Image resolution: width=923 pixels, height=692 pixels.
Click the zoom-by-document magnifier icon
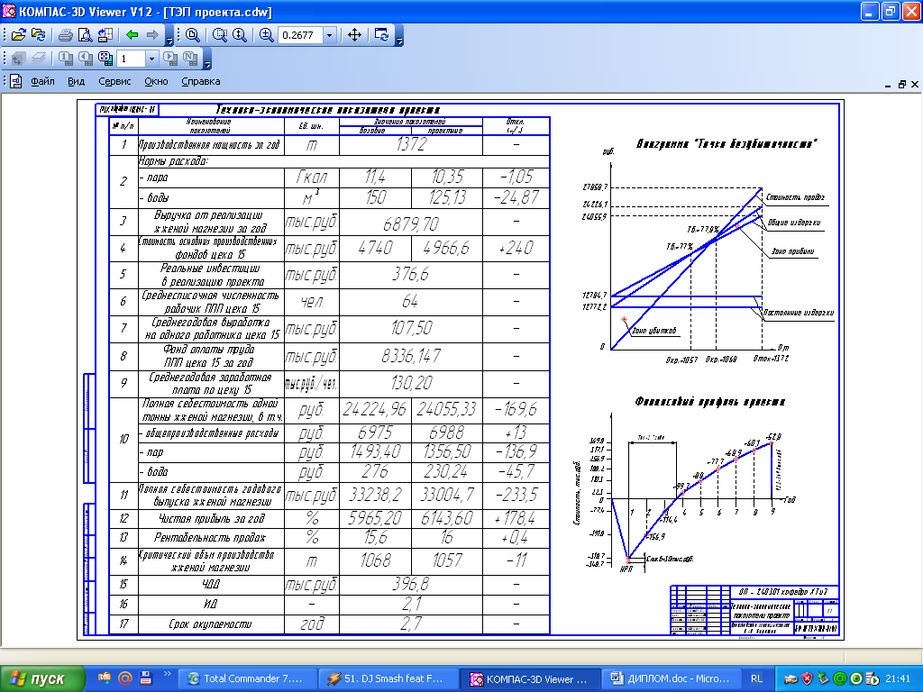pos(193,35)
